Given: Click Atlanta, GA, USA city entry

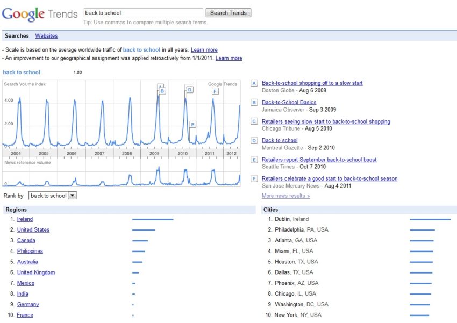Looking at the screenshot, I should [296, 241].
